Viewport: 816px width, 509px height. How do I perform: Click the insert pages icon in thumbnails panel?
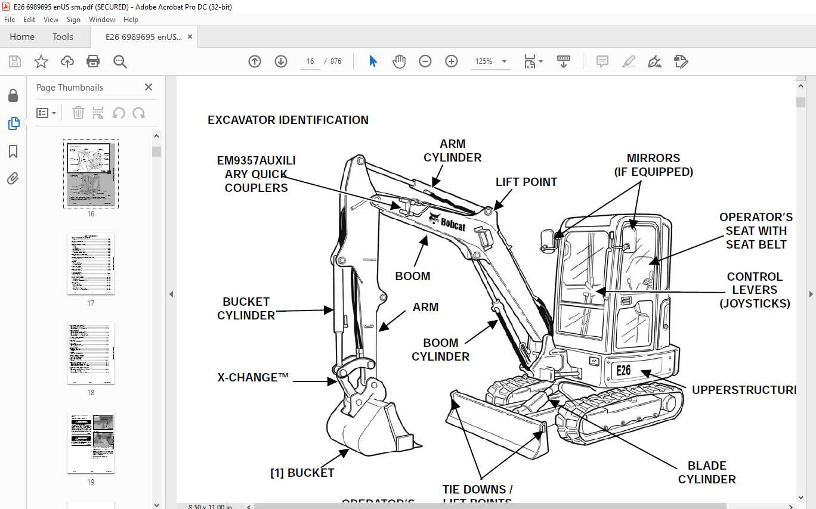point(98,113)
